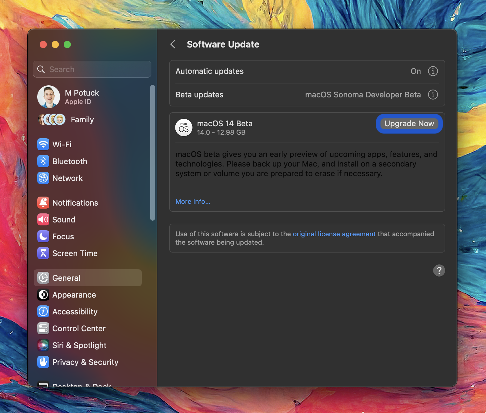
Task: Open Beta updates info options
Action: [x=433, y=95]
